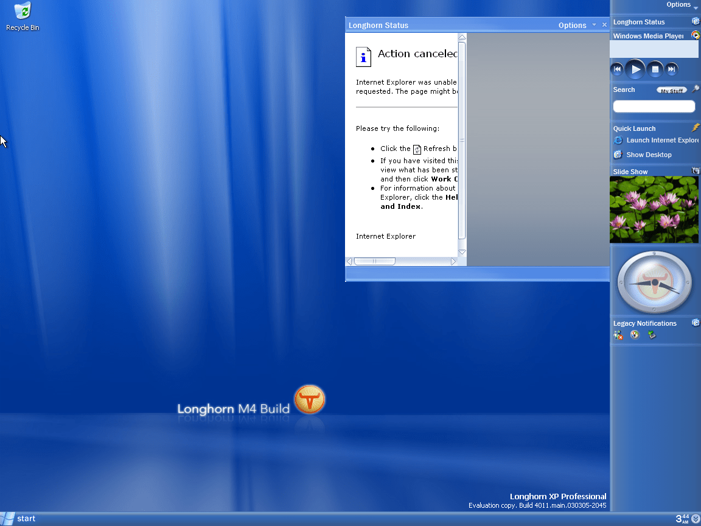
Task: Skip to previous track in media player
Action: click(x=618, y=69)
